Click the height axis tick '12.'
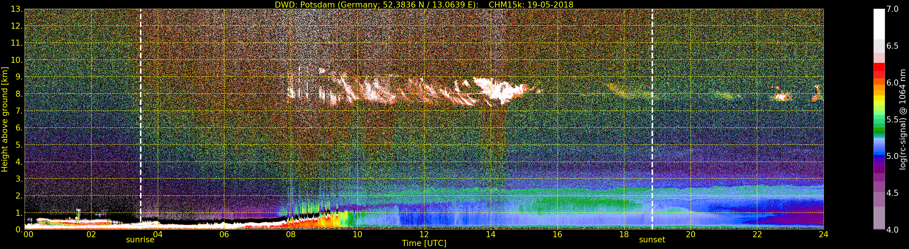 (x=17, y=26)
